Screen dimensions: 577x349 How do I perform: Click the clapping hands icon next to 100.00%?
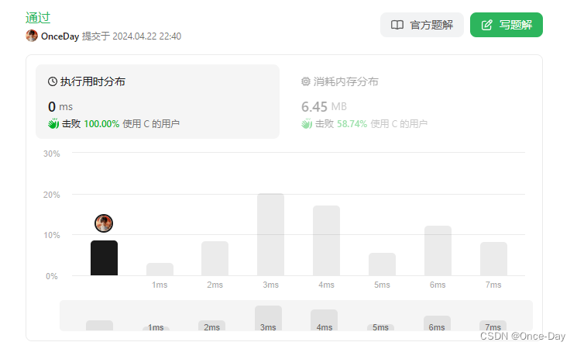click(53, 123)
